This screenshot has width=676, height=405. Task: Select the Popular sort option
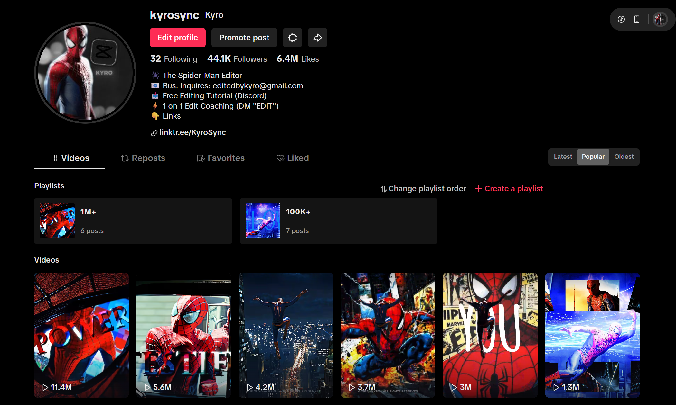click(593, 157)
